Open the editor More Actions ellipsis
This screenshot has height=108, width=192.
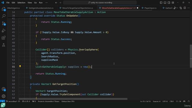coord(189,8)
